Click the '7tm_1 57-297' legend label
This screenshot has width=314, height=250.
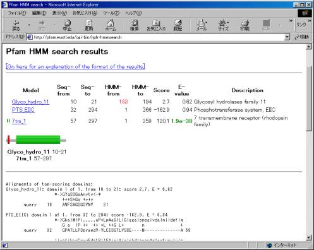[x=34, y=158]
